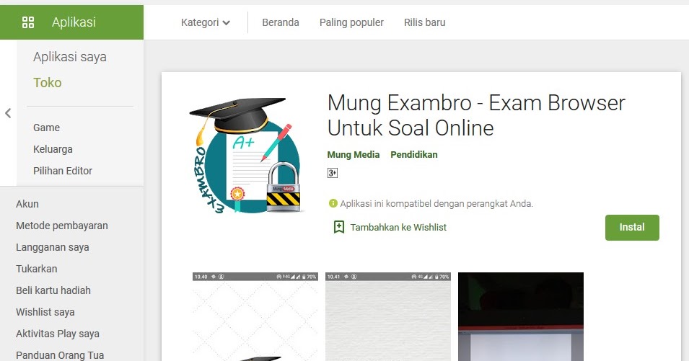Image resolution: width=689 pixels, height=361 pixels.
Task: Click the Mung Exambro app logo
Action: 245,156
